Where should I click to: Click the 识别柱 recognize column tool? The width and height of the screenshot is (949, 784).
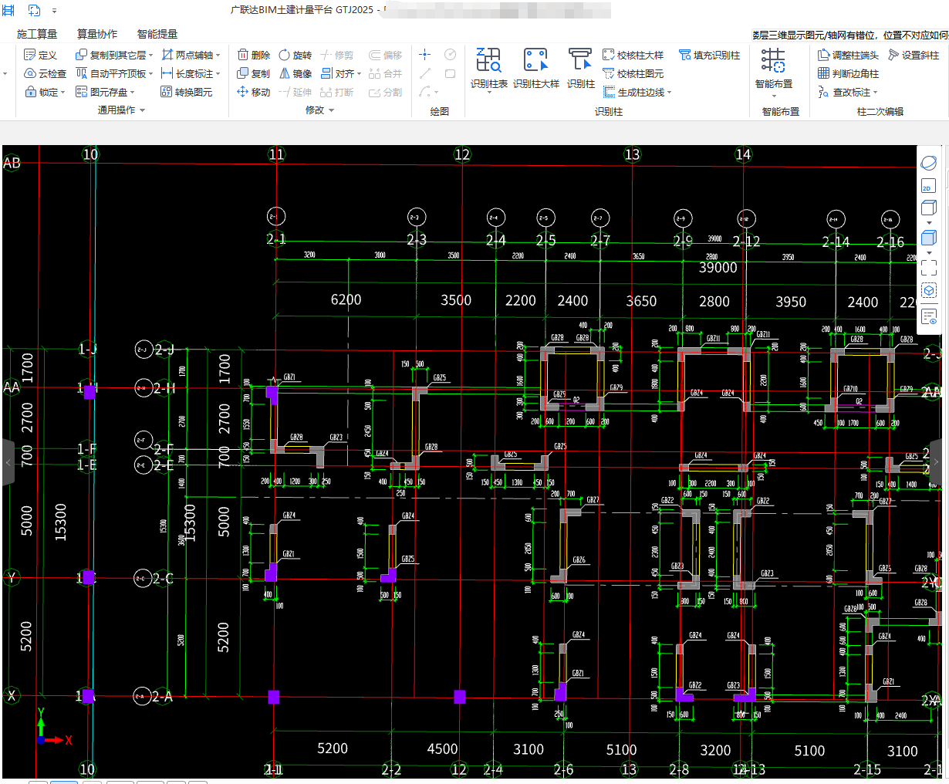point(580,68)
